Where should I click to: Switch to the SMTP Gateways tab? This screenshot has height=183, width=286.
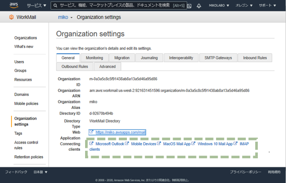pyautogui.click(x=218, y=58)
